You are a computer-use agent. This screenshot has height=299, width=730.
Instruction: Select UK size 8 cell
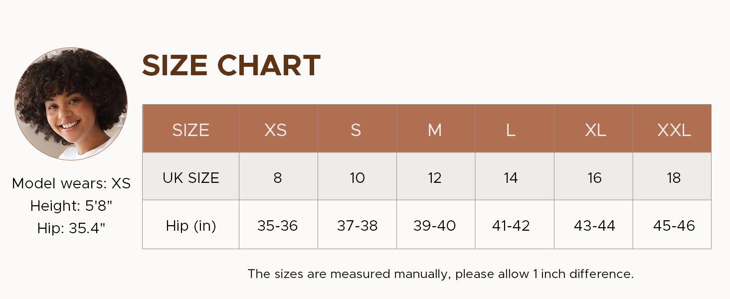[x=278, y=178]
